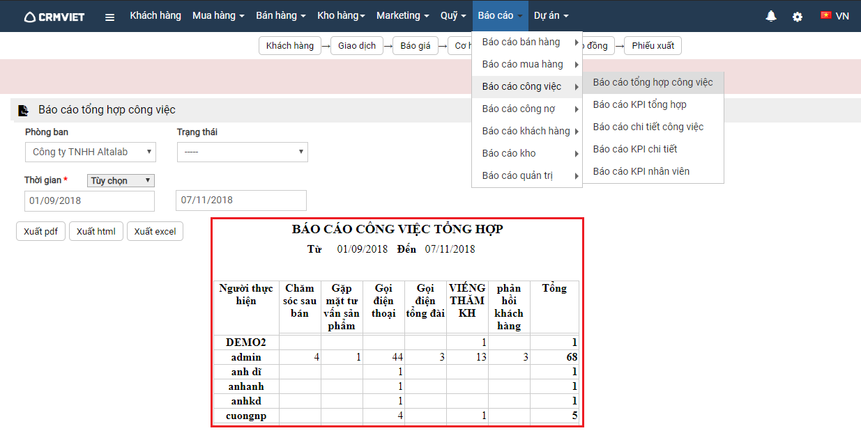The height and width of the screenshot is (433, 861).
Task: Click the Xuất html button
Action: pos(96,232)
